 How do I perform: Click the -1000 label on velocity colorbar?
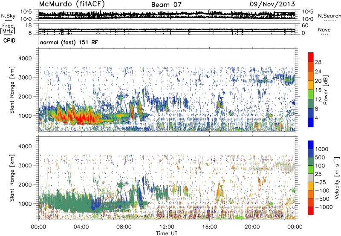324,207
